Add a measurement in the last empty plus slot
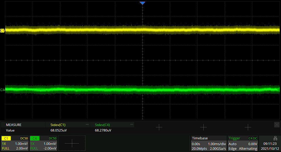Screen dimensions: 281x152 [248, 127]
